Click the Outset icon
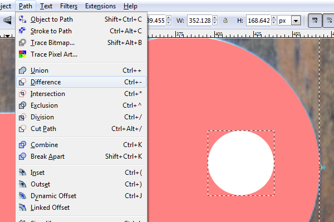This screenshot has width=334, height=222. 22,184
